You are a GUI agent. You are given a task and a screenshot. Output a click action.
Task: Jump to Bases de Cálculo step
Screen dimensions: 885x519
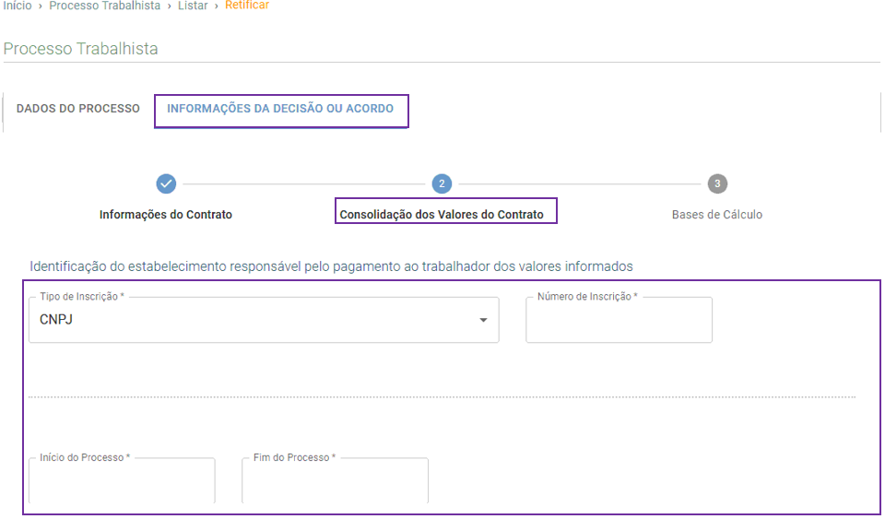[717, 215]
